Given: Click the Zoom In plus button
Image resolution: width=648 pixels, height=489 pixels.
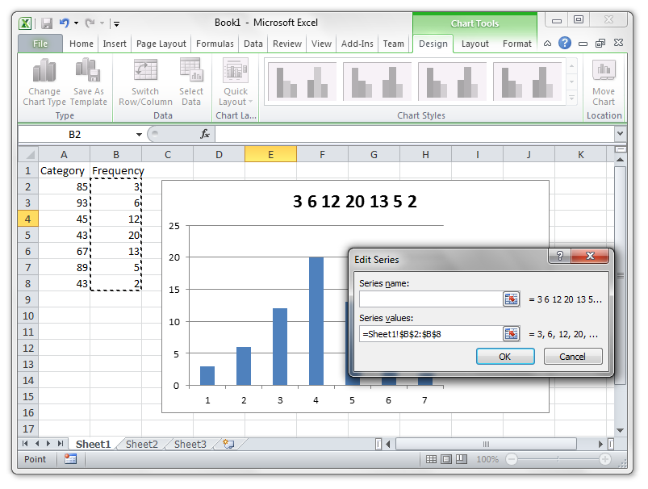Looking at the screenshot, I should tap(605, 459).
